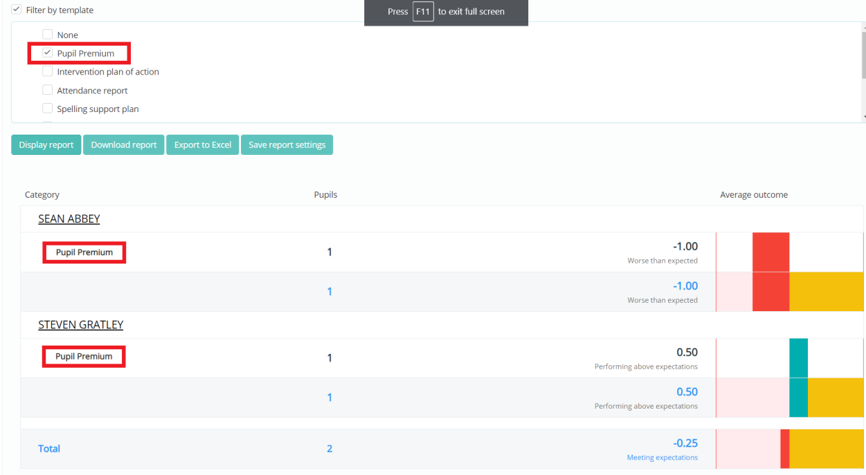The image size is (866, 475).
Task: Open SEAN ABBEY's details link
Action: pyautogui.click(x=69, y=218)
